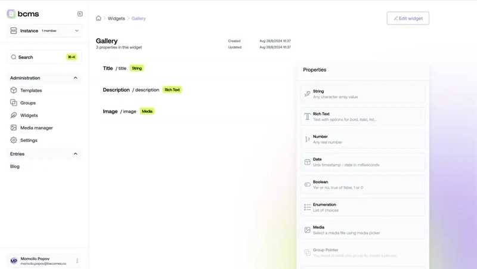Viewport: 477px width, 269px height.
Task: Click the Date calendar icon
Action: (307, 162)
